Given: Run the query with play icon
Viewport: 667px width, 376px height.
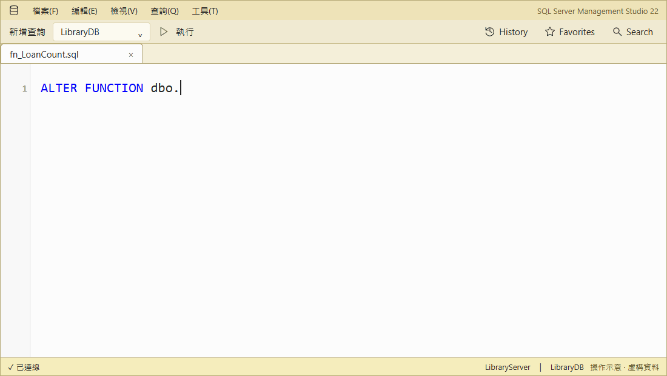Looking at the screenshot, I should point(163,32).
